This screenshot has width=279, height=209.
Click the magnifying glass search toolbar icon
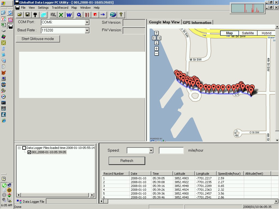(79, 15)
